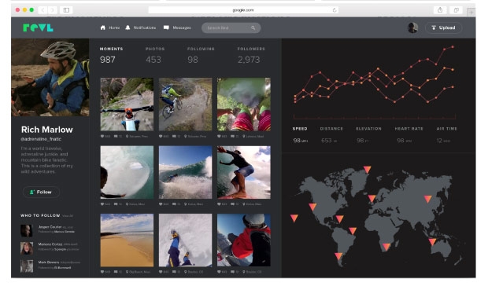Click the Home nav link text
488x286 pixels.
click(x=114, y=27)
